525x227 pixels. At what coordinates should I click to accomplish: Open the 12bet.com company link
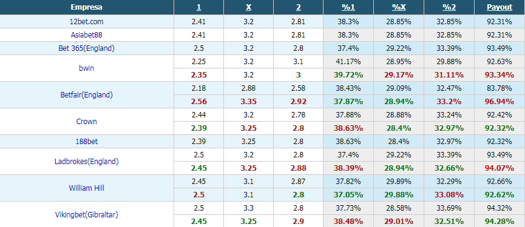point(87,22)
